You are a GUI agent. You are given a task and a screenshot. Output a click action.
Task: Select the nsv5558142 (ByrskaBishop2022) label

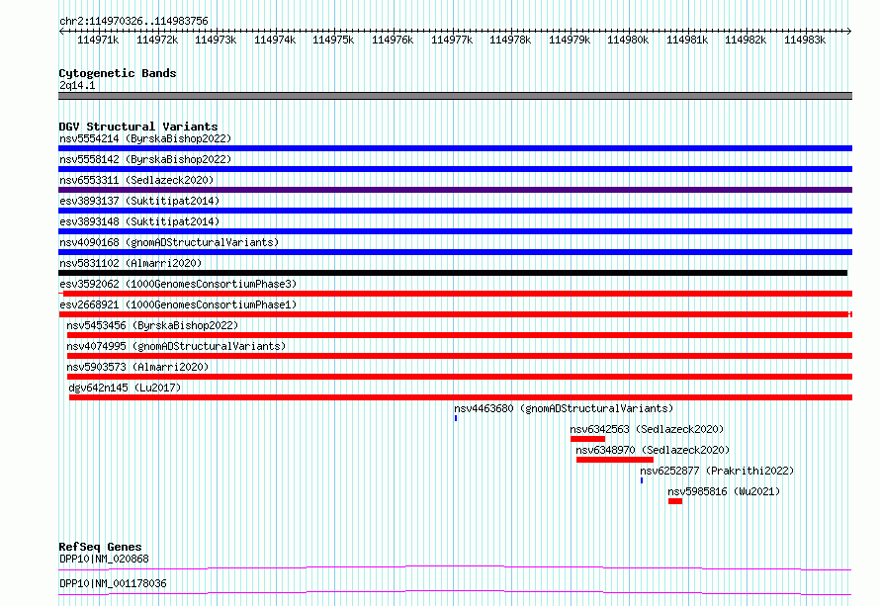point(145,159)
